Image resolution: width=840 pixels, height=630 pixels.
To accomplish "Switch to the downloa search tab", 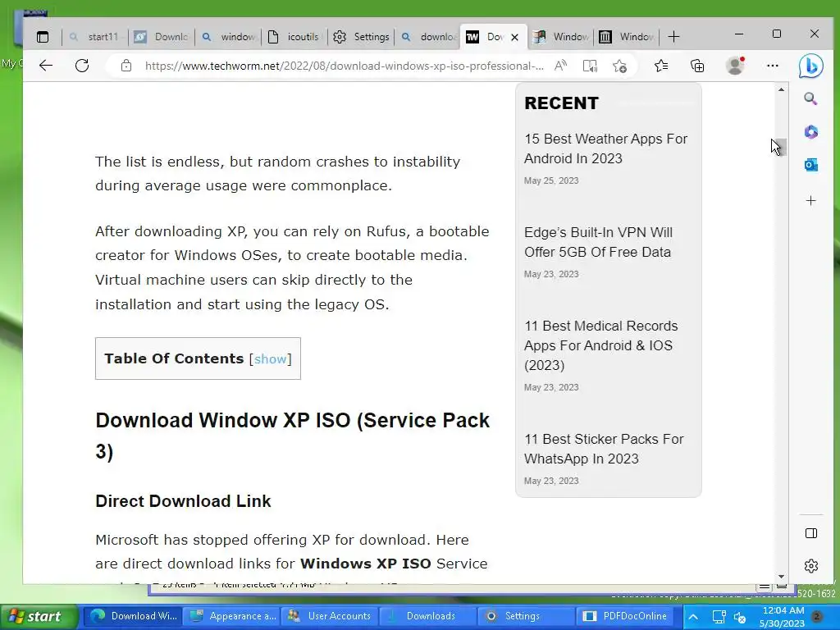I will click(x=427, y=37).
